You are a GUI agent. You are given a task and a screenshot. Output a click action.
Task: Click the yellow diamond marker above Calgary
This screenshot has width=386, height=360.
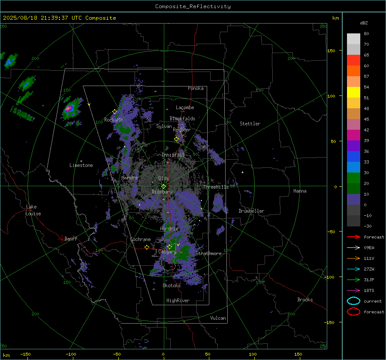pos(169,247)
